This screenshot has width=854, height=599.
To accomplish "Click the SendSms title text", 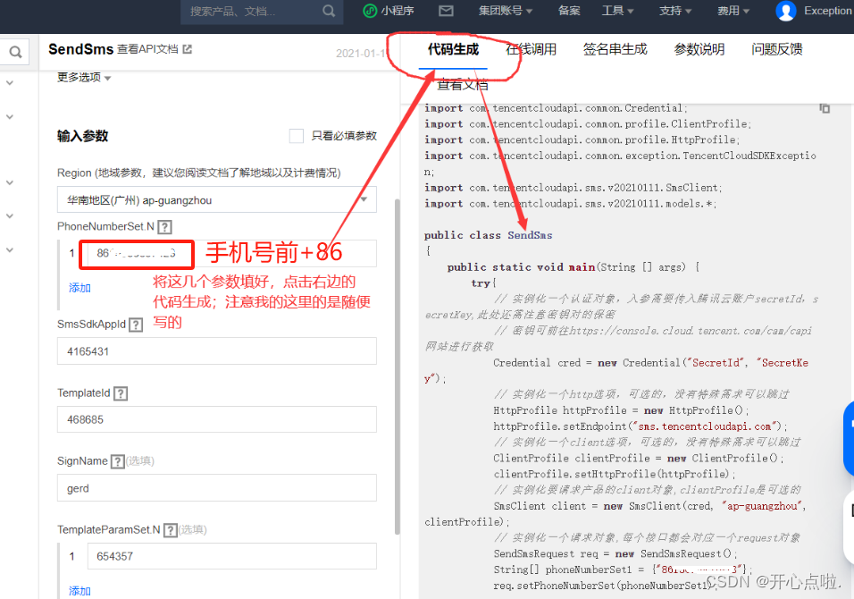I will point(80,49).
